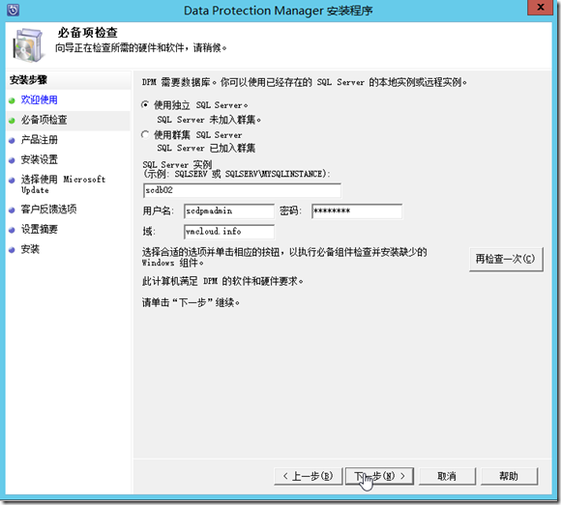
Task: Click the blue bullet beside 产品注册
Action: (12, 141)
